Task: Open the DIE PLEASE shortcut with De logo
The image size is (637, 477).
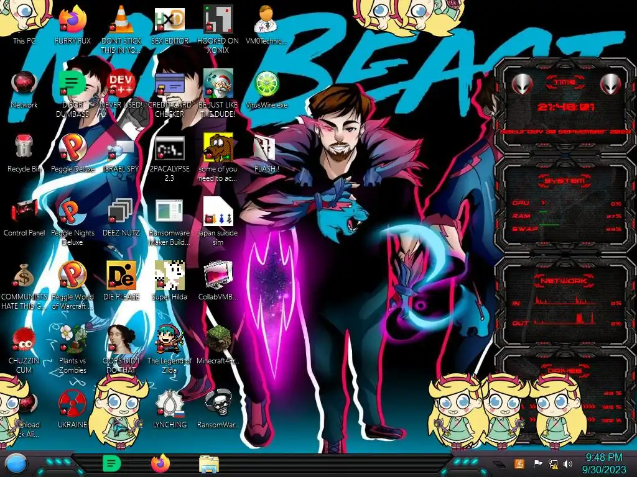Action: (121, 281)
